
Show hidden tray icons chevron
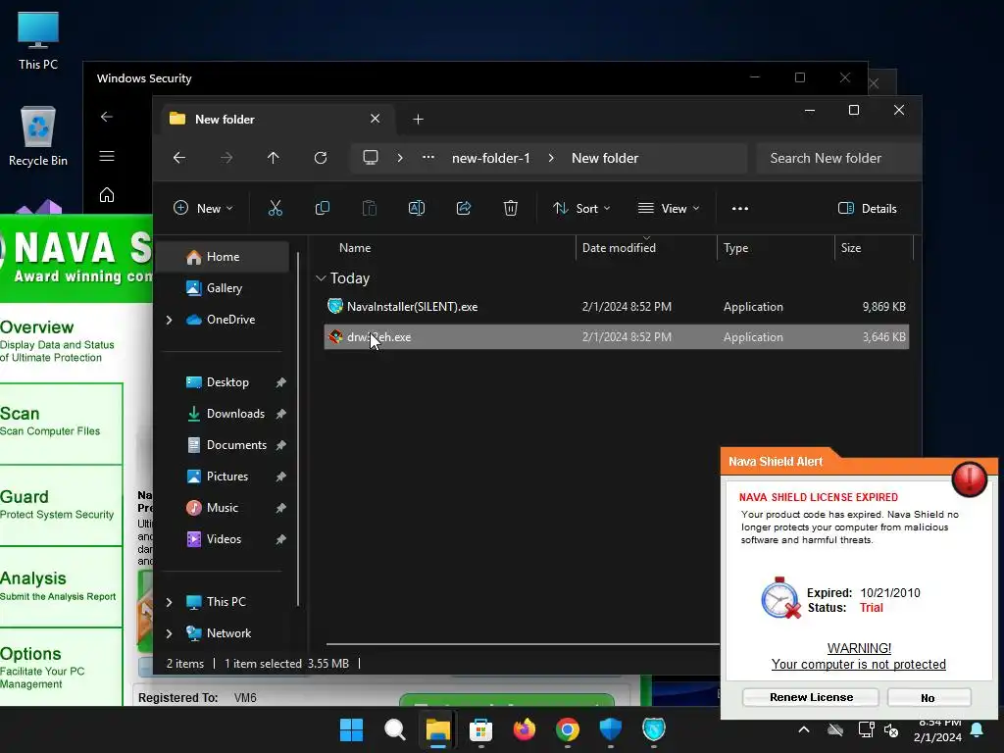pos(804,729)
